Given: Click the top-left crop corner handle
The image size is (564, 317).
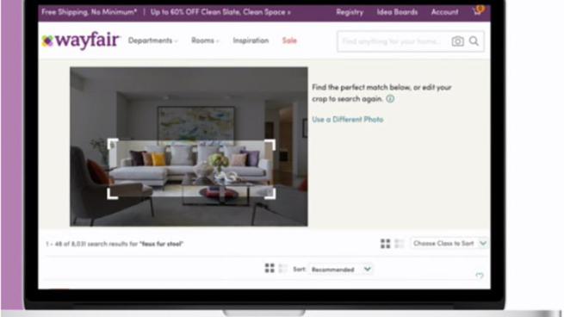Looking at the screenshot, I should pyautogui.click(x=113, y=145).
